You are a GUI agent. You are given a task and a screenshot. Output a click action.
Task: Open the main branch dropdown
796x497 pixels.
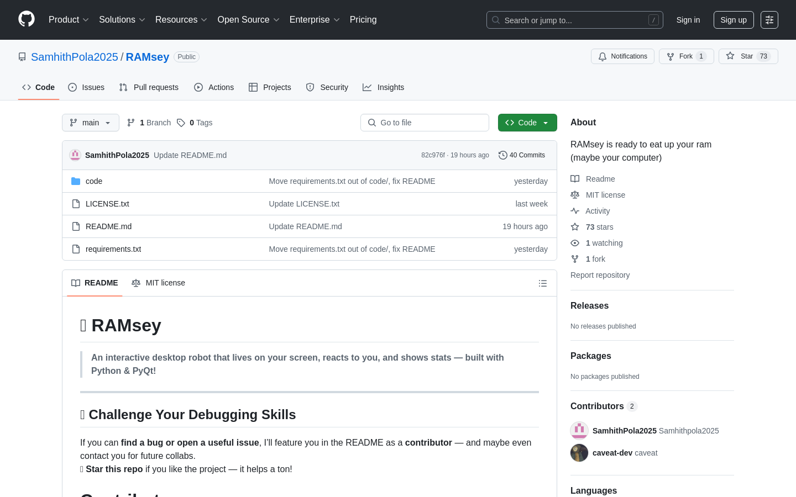click(91, 123)
